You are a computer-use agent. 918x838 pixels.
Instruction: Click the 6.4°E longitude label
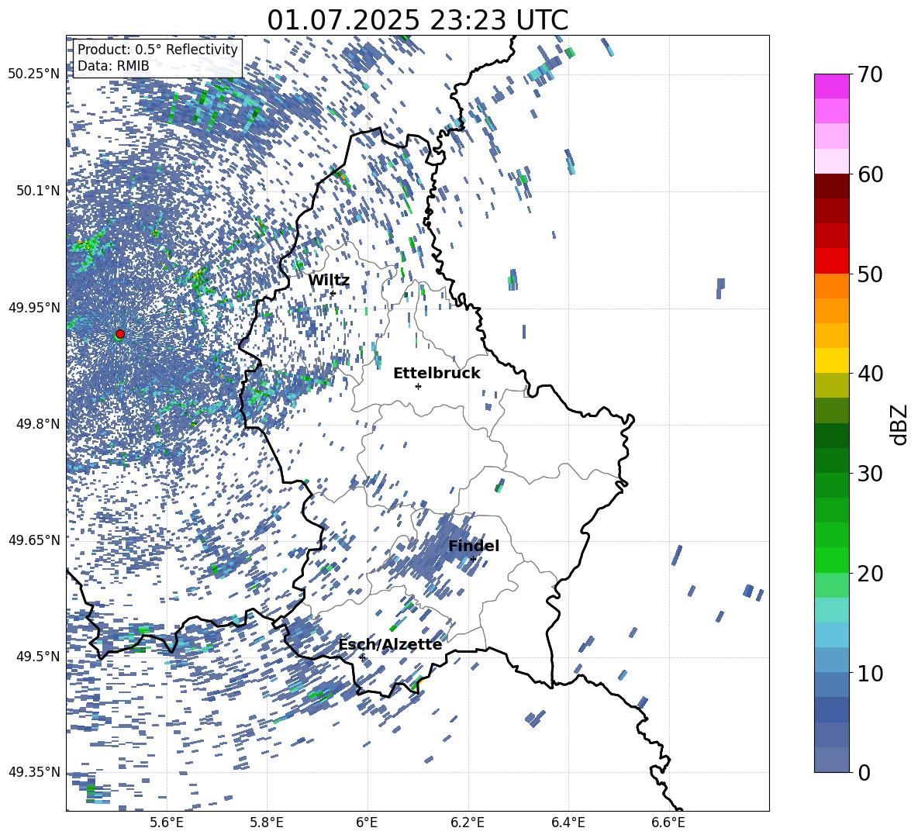(568, 822)
